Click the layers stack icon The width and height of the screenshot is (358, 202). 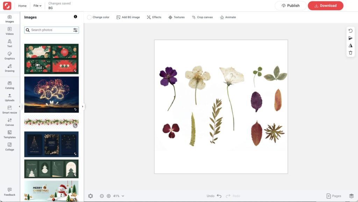pyautogui.click(x=351, y=196)
